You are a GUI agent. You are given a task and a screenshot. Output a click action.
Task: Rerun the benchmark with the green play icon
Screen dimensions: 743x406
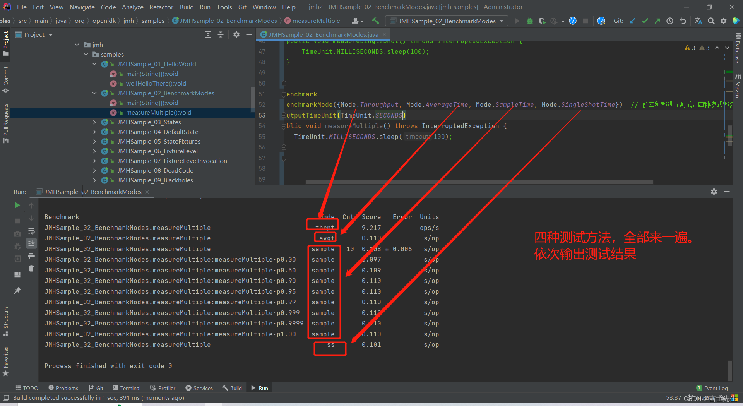coord(17,205)
